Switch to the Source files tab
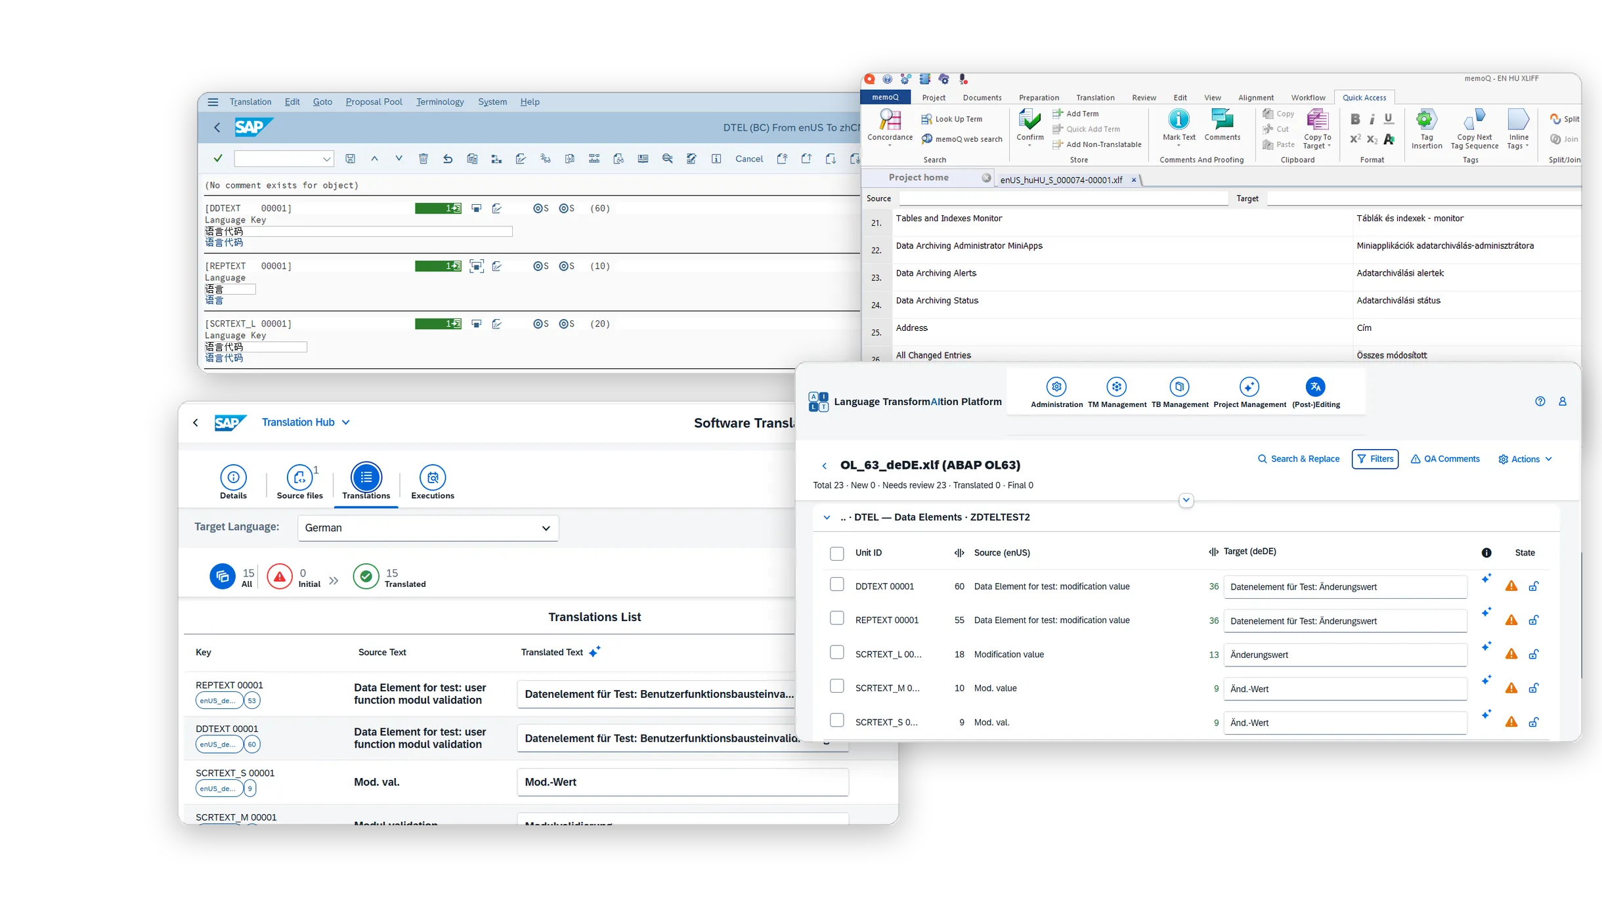The height and width of the screenshot is (906, 1602). 299,483
